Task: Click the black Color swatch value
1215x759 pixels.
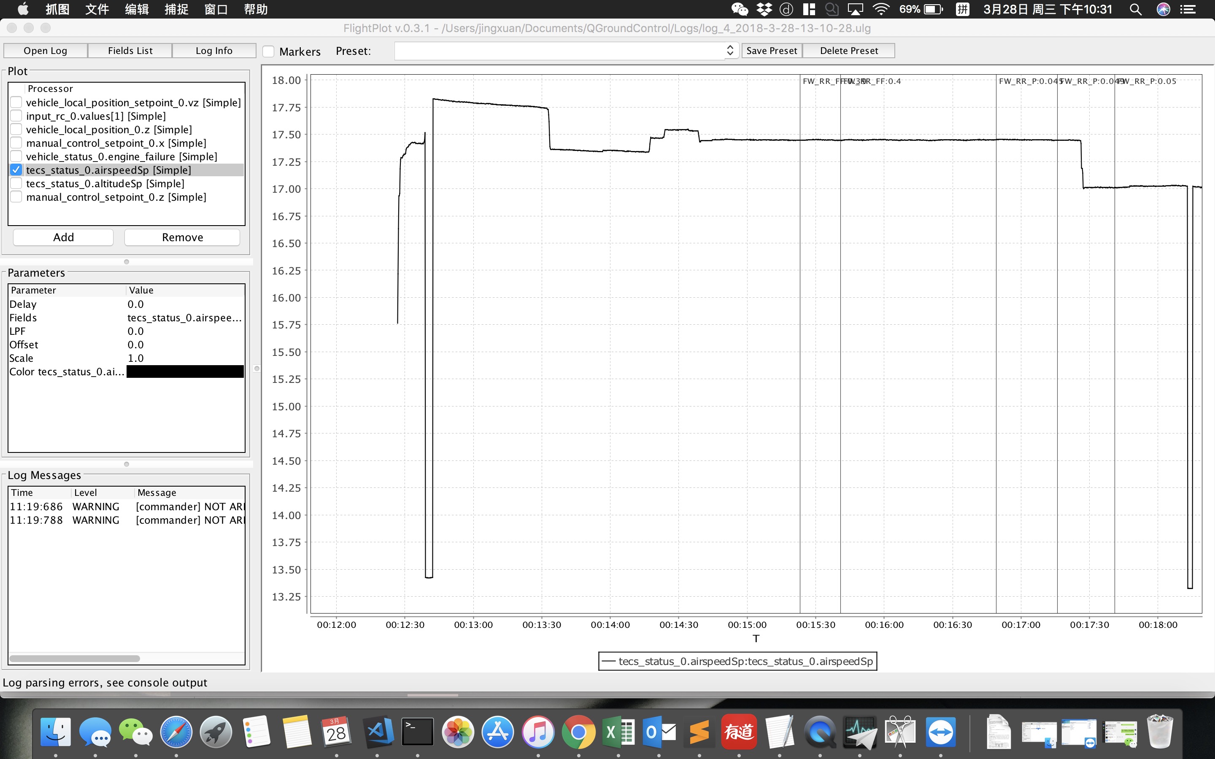Action: [185, 371]
